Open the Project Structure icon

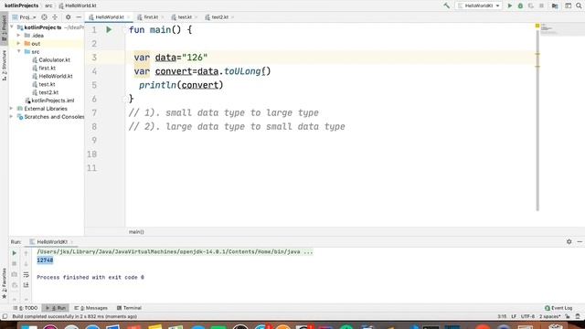click(x=555, y=5)
